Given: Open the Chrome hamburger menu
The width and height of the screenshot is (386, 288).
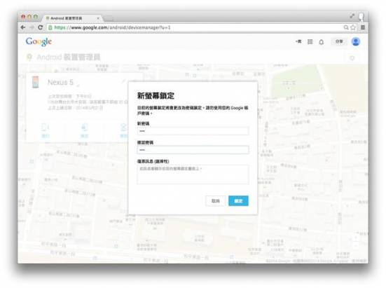Looking at the screenshot, I should point(363,27).
